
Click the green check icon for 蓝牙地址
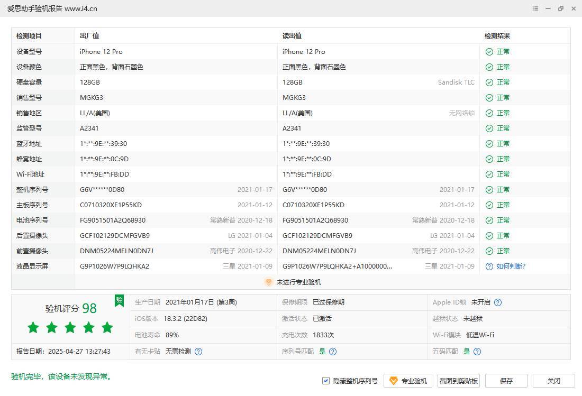(x=489, y=144)
